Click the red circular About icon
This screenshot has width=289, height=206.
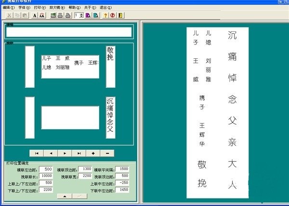click(113, 15)
